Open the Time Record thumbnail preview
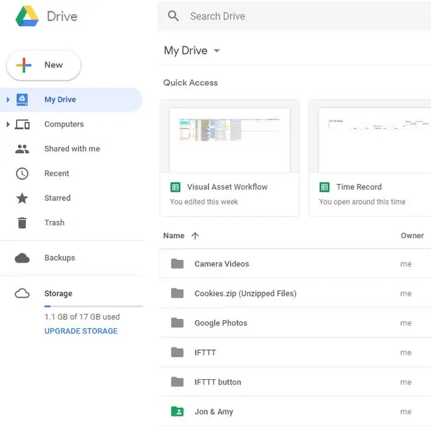431x431 pixels. [375, 140]
